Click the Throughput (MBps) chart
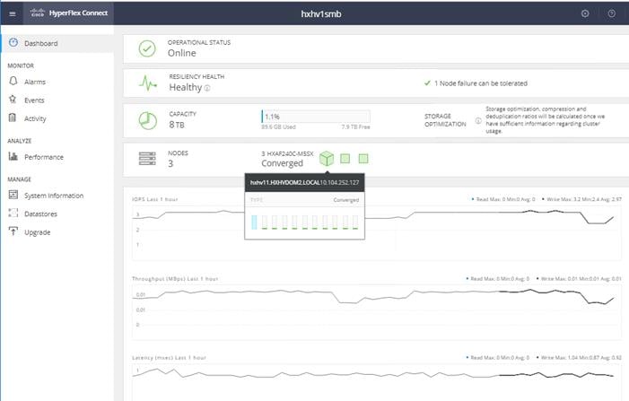Viewport: 629px width, 401px height. tap(376, 312)
